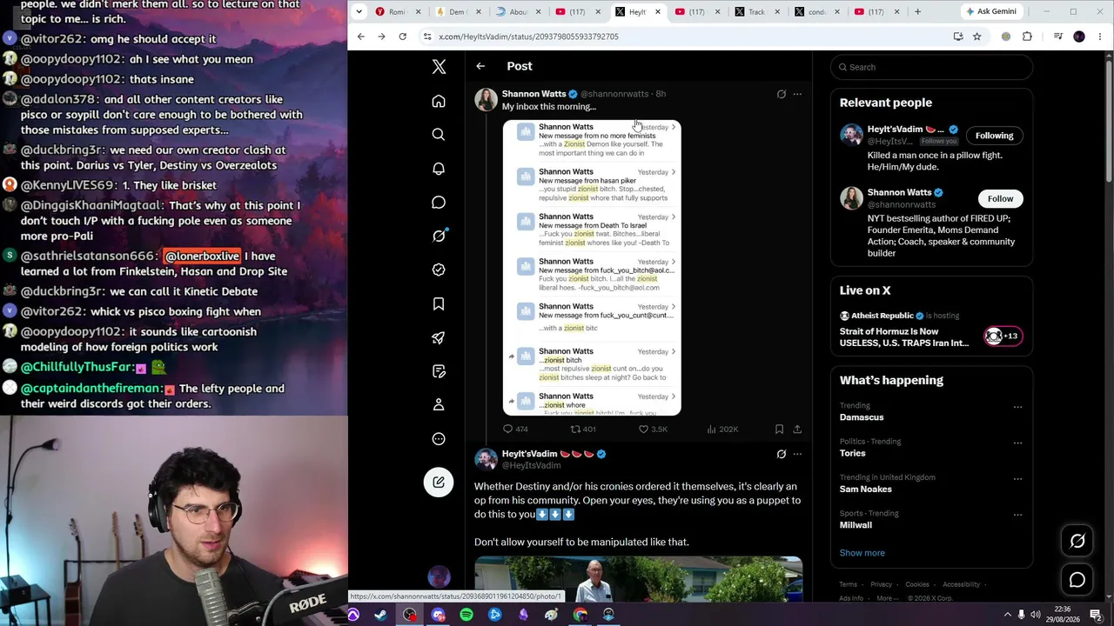1114x626 pixels.
Task: Focus the X Search box
Action: 931,67
